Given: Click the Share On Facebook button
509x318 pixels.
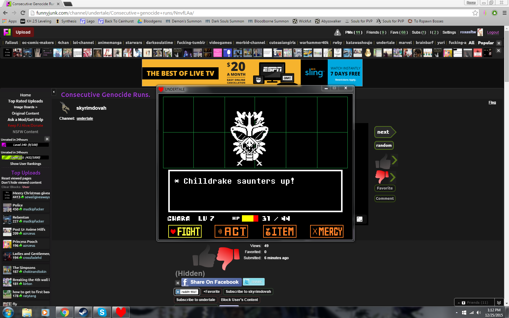Looking at the screenshot, I should tap(211, 282).
